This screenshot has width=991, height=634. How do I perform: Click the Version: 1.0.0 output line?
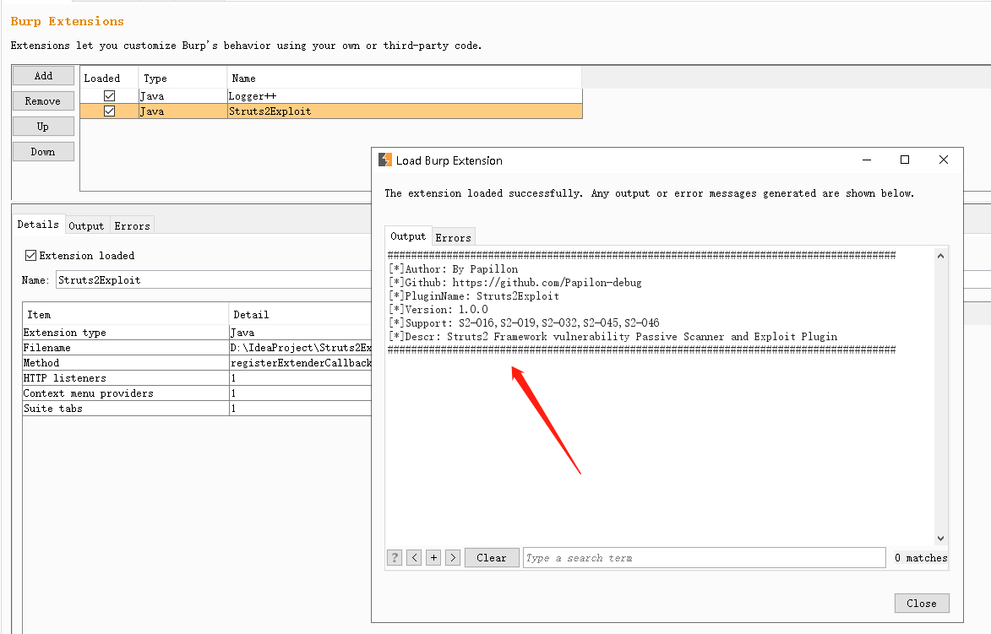(438, 310)
